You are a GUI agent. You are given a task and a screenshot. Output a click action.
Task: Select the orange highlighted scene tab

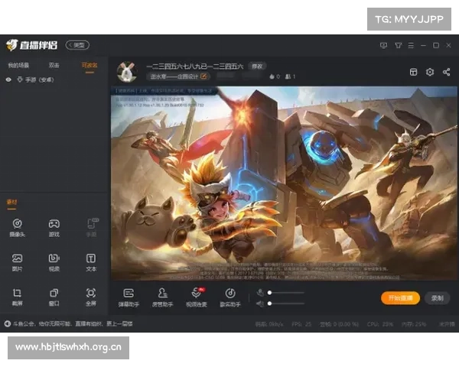tap(90, 65)
